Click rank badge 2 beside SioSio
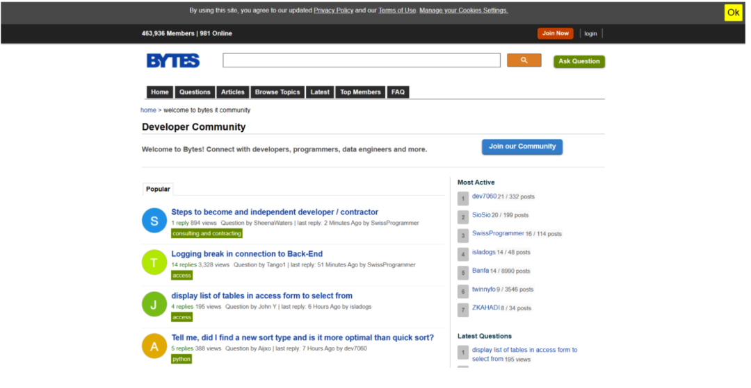This screenshot has width=751, height=388. pyautogui.click(x=462, y=217)
